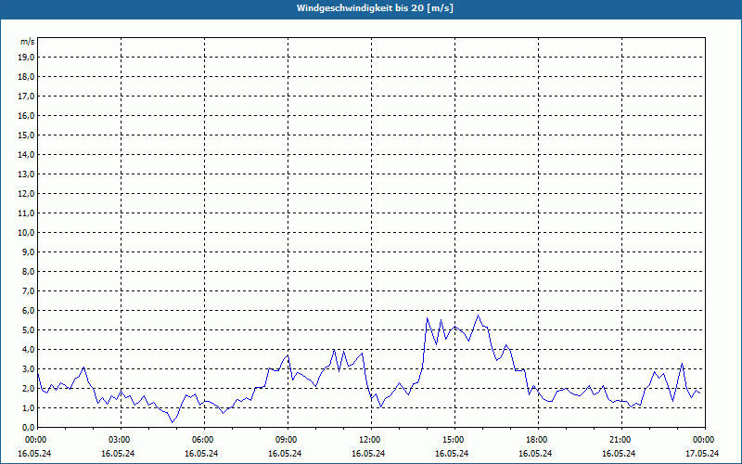The height and width of the screenshot is (464, 742).
Task: Click the 03:00 time axis label
Action: 121,440
